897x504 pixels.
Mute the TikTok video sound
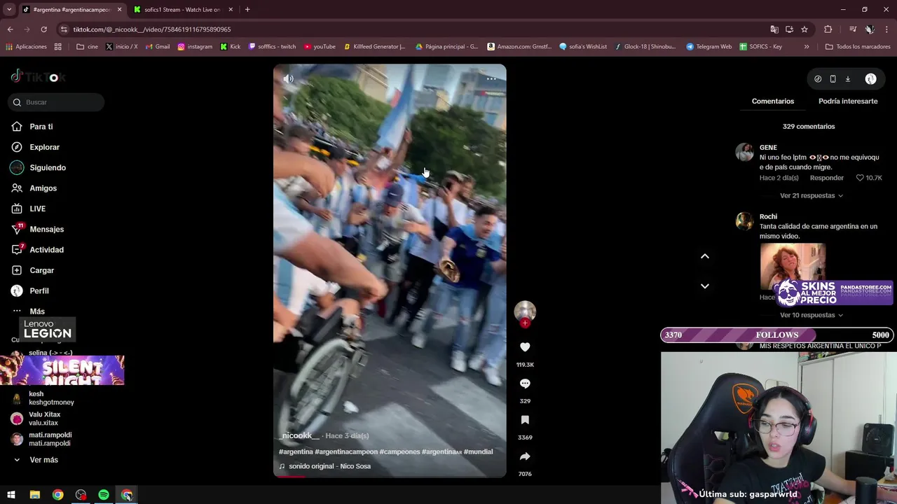click(288, 79)
